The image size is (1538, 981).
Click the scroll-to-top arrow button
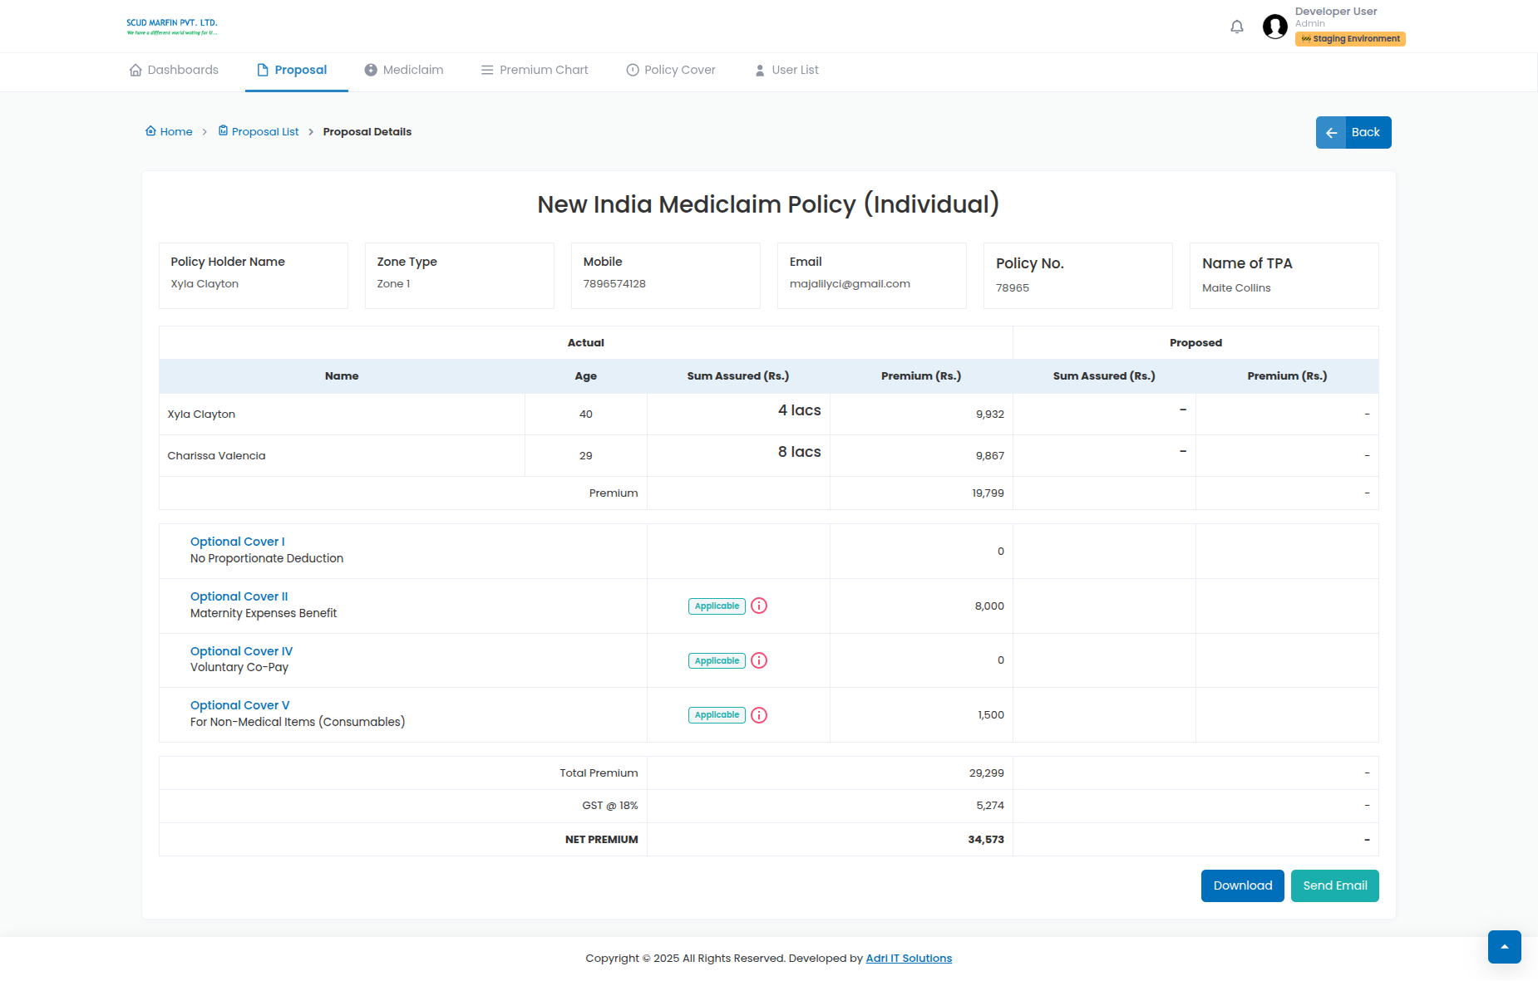(1505, 947)
